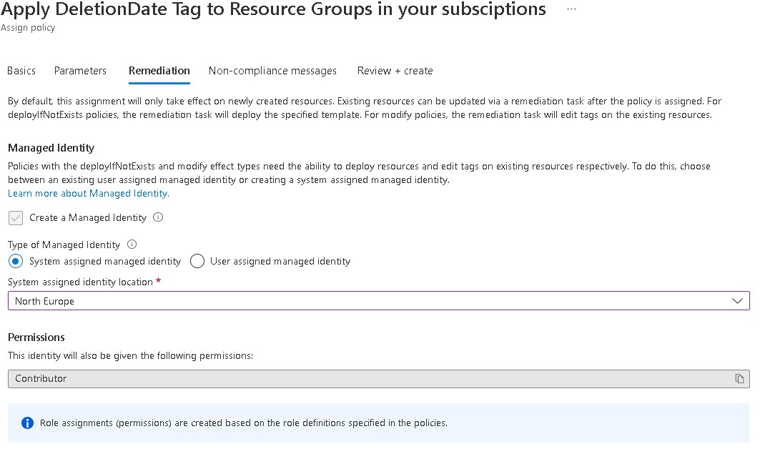The width and height of the screenshot is (760, 449).
Task: Select User assigned managed identity radio button
Action: (197, 262)
